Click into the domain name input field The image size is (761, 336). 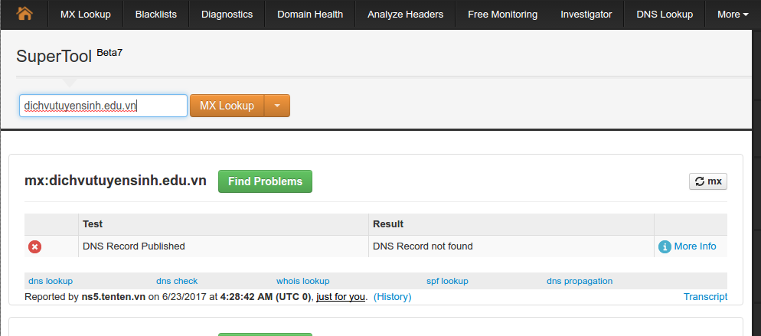(103, 106)
